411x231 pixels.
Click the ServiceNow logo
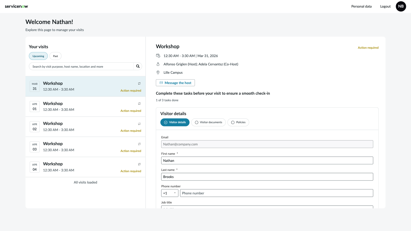(16, 6)
